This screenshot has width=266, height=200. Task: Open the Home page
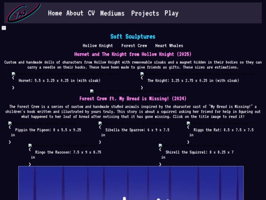click(x=55, y=13)
